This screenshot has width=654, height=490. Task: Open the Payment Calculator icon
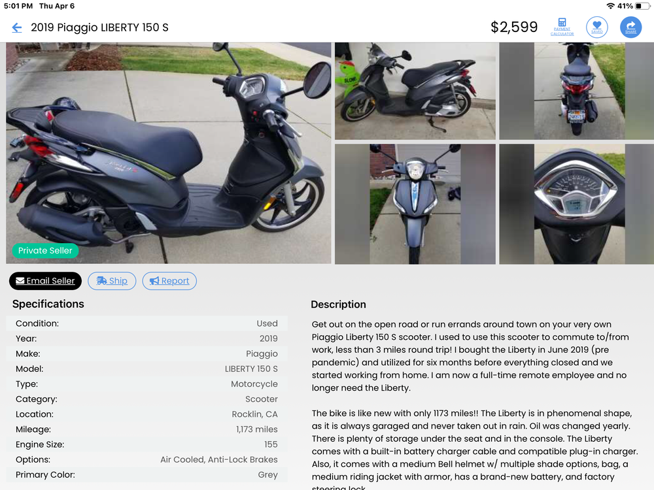562,27
